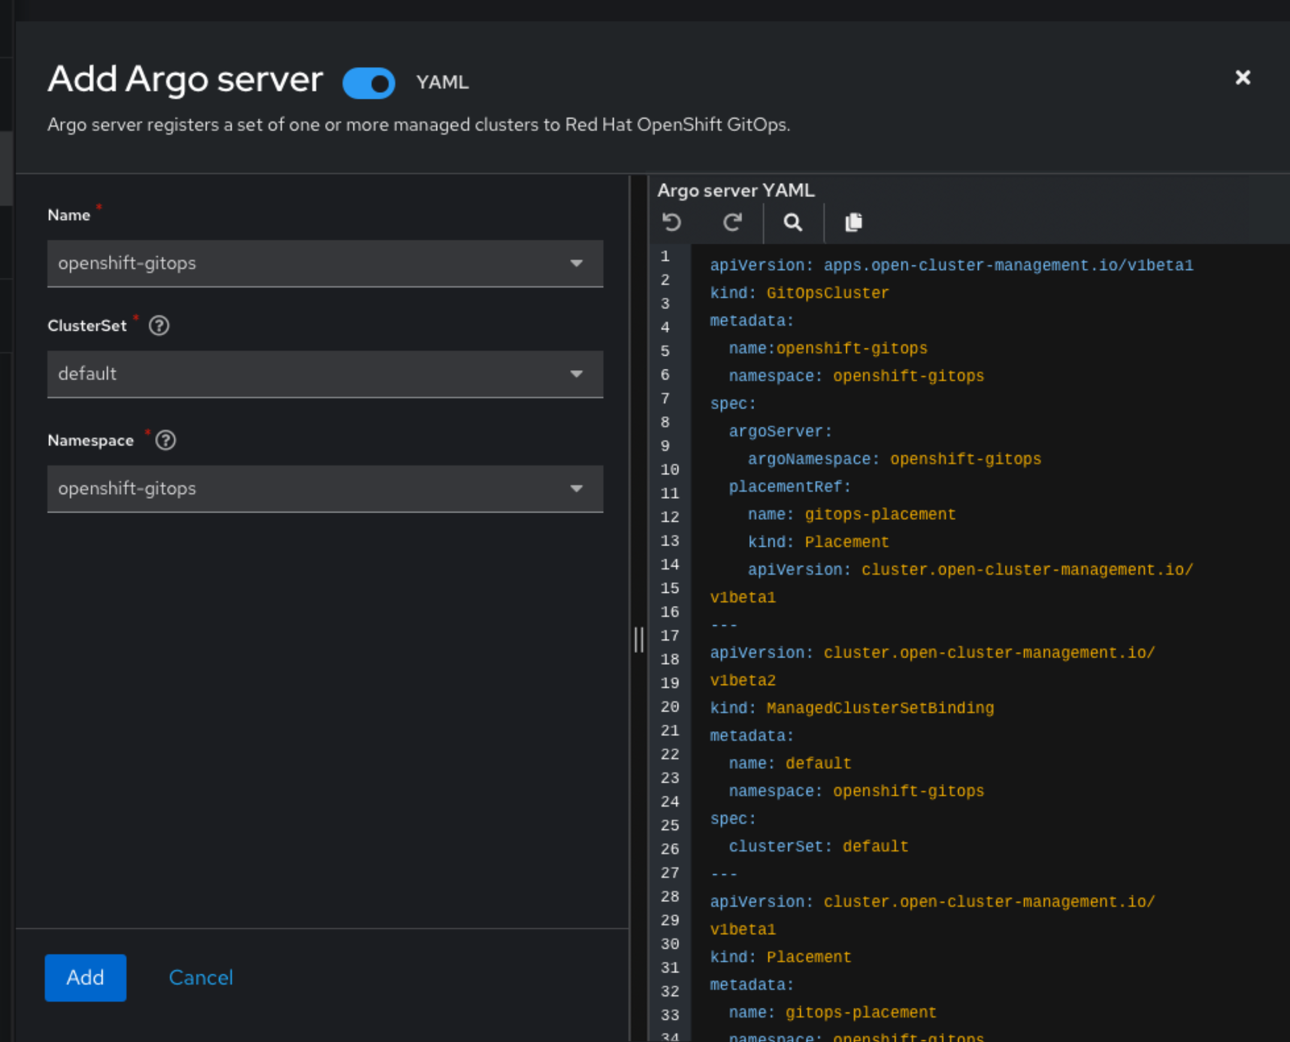The width and height of the screenshot is (1290, 1042).
Task: Click the YAML label next to toggle
Action: click(443, 82)
